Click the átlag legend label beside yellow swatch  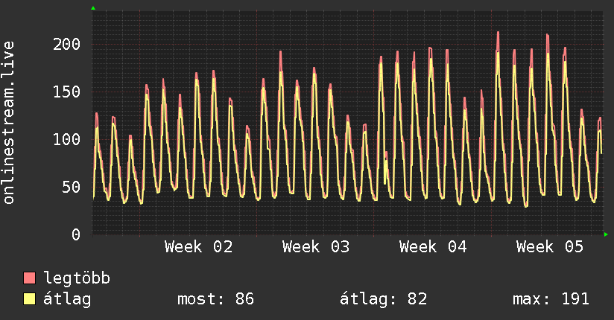67,299
